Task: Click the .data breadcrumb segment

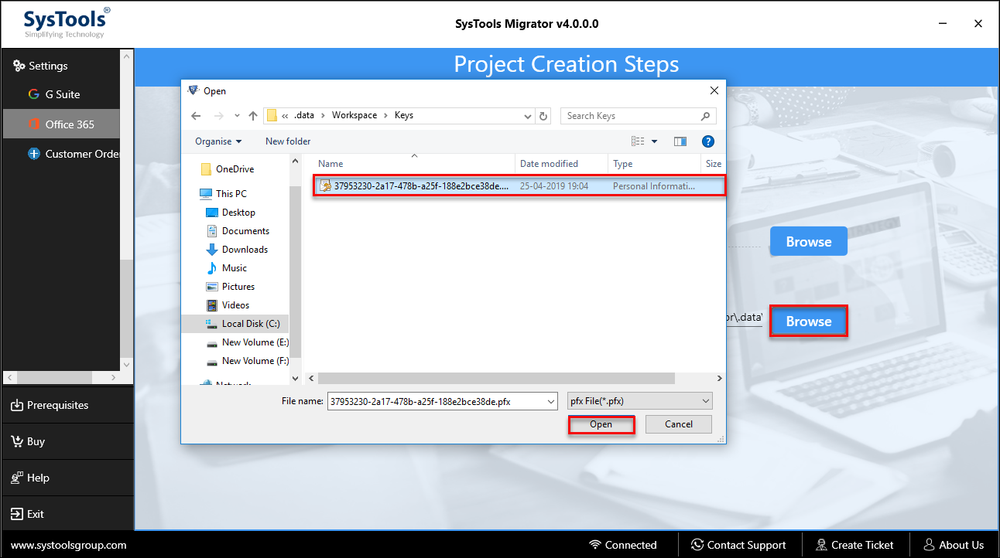Action: pyautogui.click(x=304, y=115)
